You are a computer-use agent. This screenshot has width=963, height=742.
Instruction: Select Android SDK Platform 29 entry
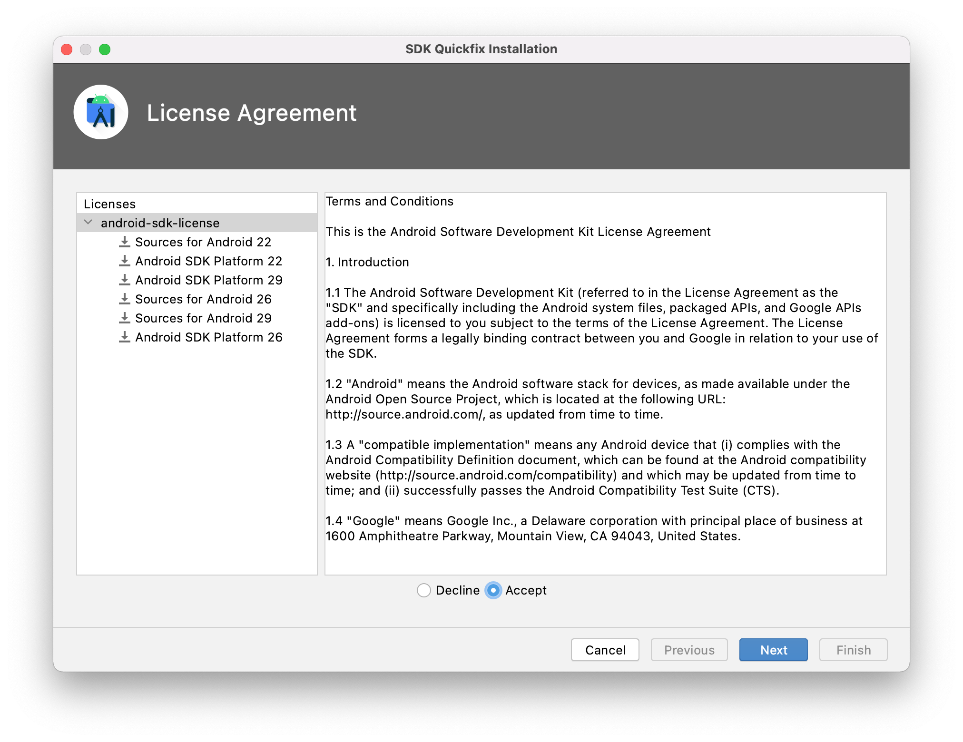pos(208,280)
